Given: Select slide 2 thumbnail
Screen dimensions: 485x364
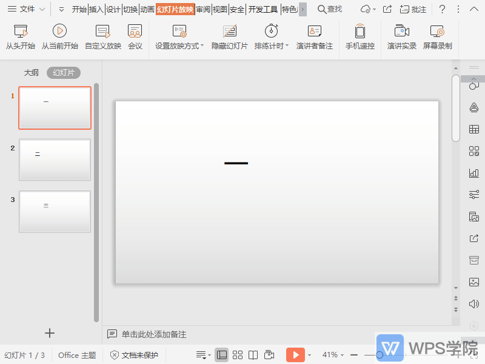Looking at the screenshot, I should pyautogui.click(x=55, y=160).
